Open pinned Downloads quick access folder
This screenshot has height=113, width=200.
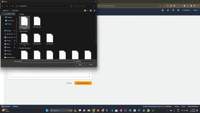pyautogui.click(x=9, y=34)
